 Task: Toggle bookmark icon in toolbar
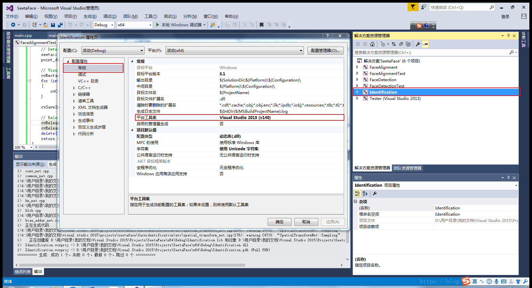click(x=261, y=25)
